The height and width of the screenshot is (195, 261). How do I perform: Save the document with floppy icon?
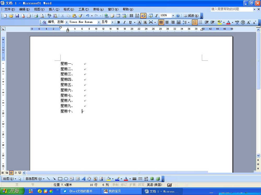(x=17, y=16)
